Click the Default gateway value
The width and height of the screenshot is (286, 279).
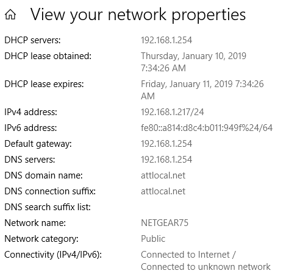pos(166,144)
